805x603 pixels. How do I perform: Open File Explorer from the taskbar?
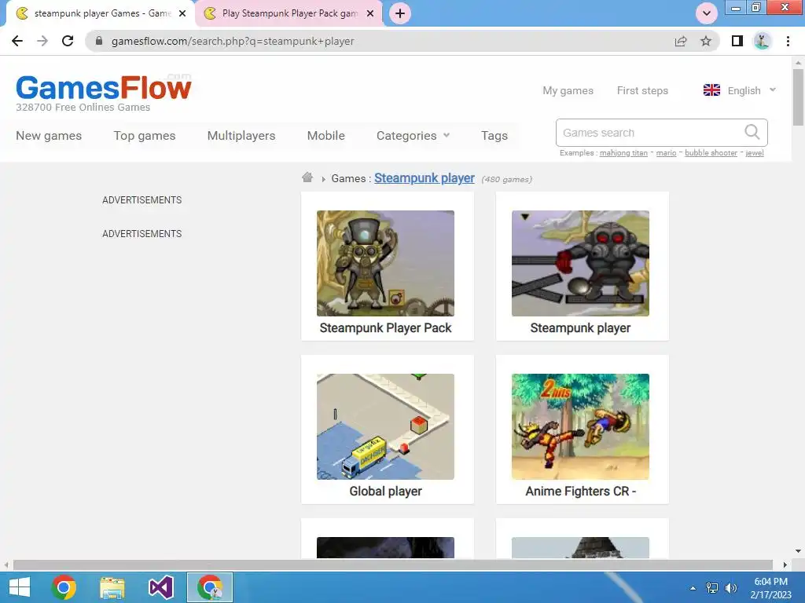pyautogui.click(x=112, y=587)
